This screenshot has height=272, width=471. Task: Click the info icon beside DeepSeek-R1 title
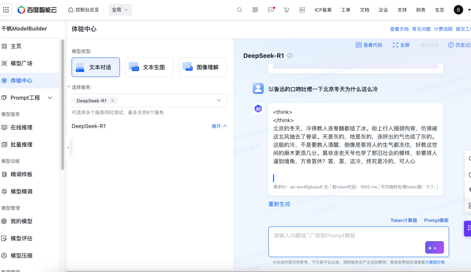pos(290,55)
